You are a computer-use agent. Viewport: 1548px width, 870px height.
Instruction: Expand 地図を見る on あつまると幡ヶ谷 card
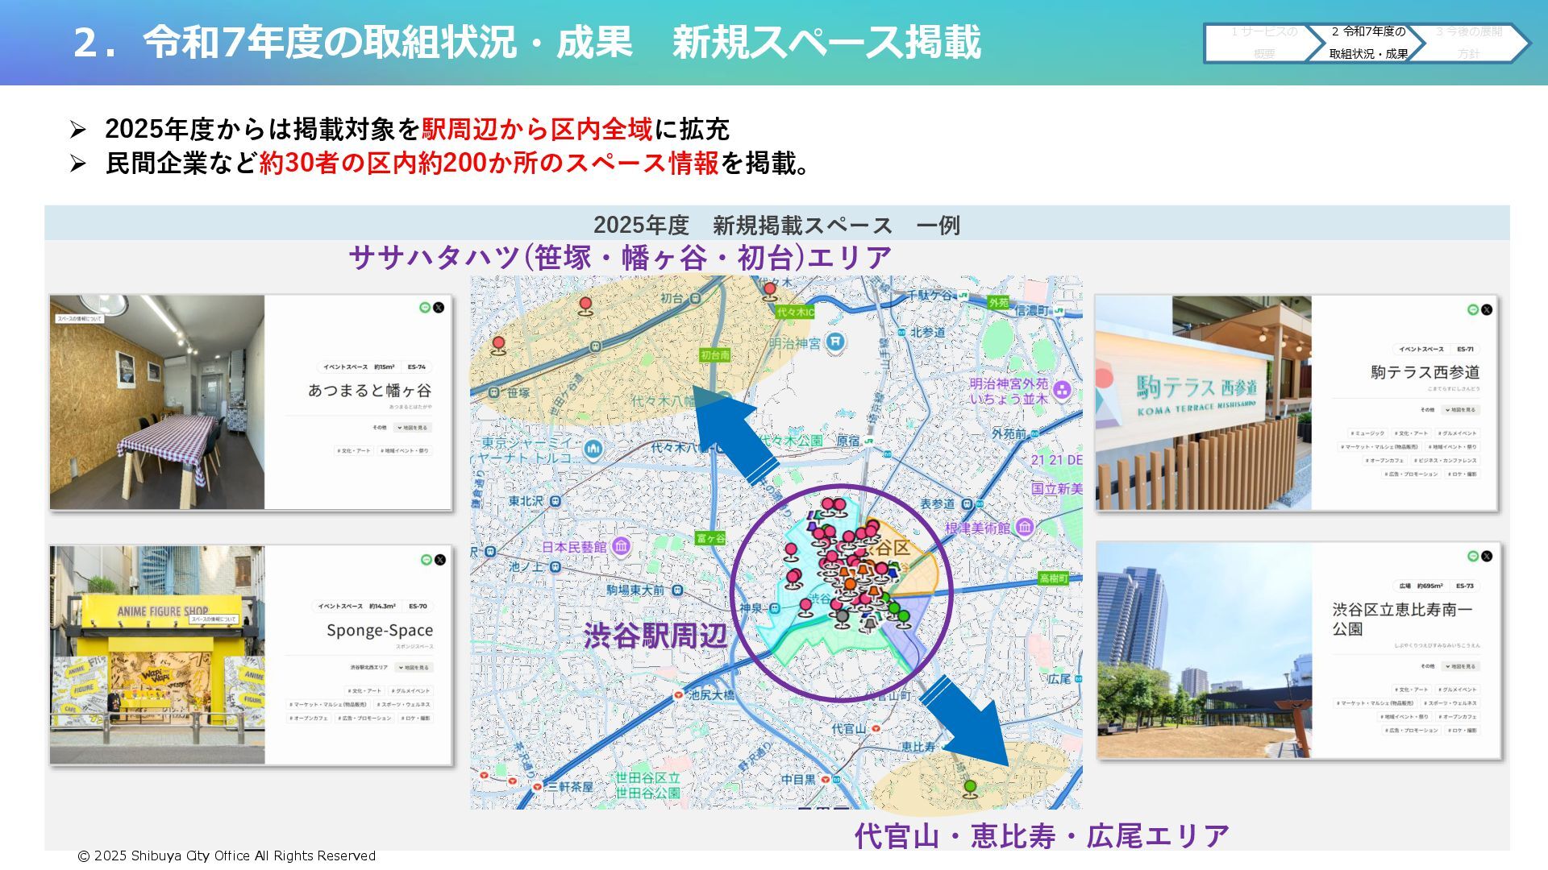(x=414, y=428)
